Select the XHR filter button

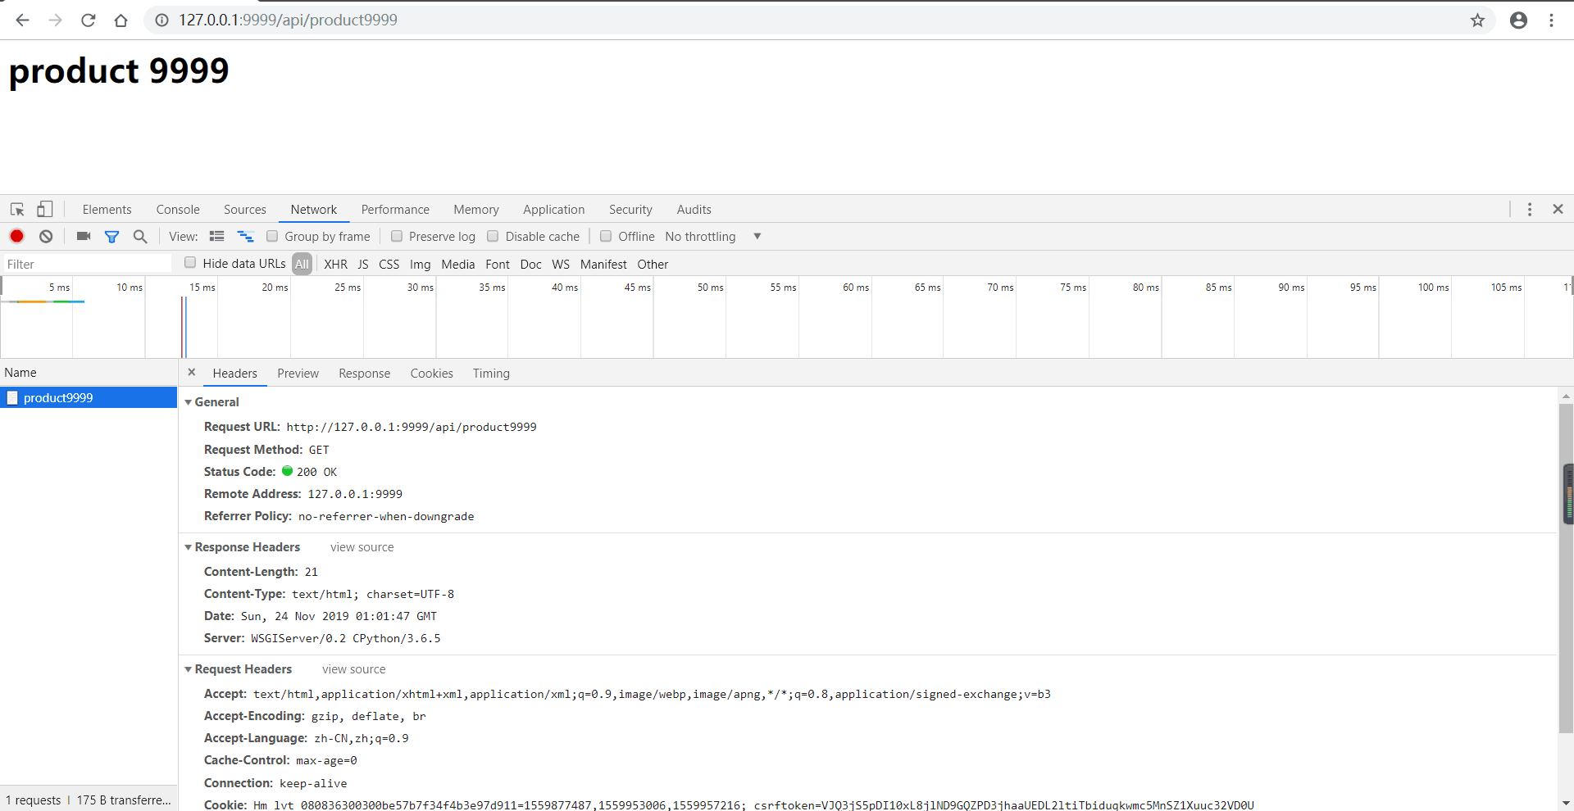[336, 264]
